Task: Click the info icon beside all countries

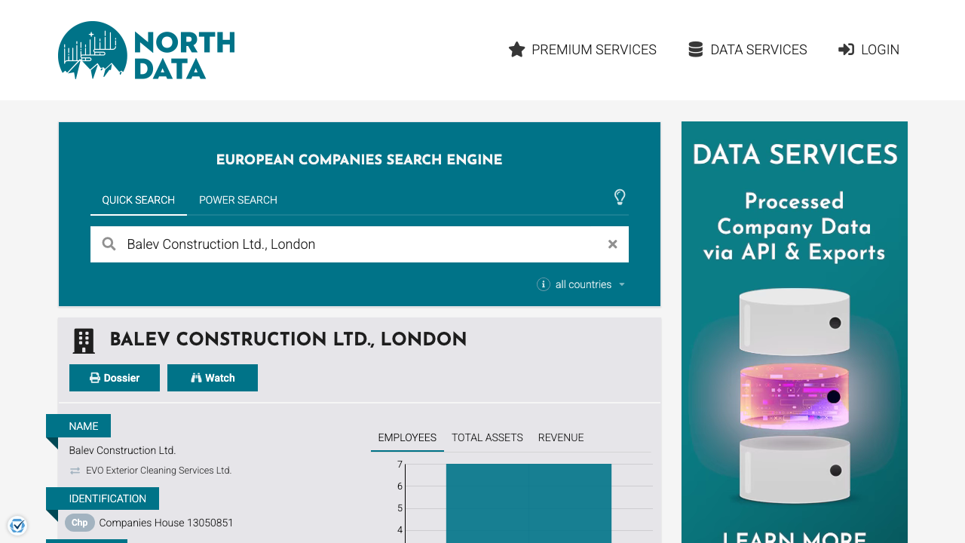Action: [x=544, y=284]
